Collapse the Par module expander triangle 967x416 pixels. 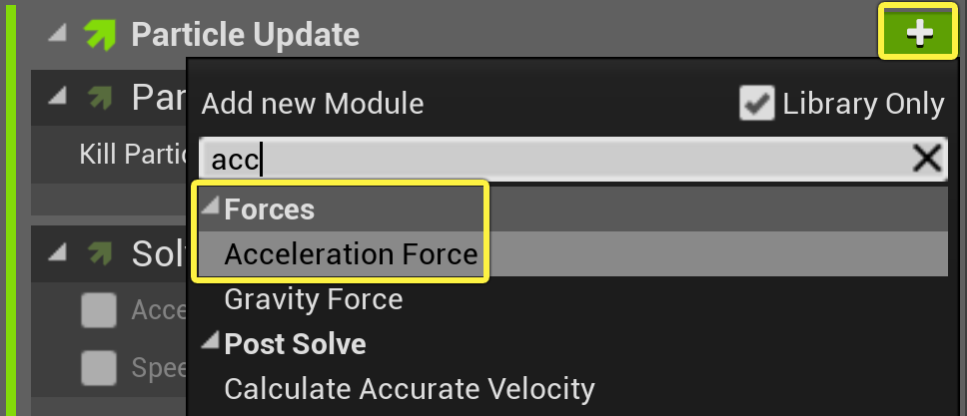(x=57, y=96)
